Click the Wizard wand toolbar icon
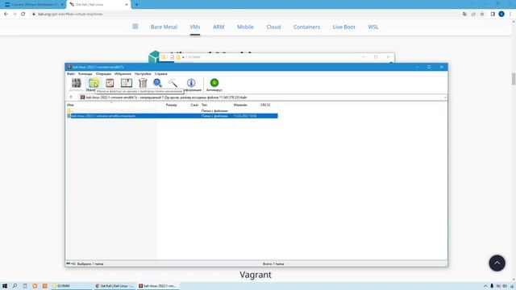The image size is (516, 290). point(173,83)
